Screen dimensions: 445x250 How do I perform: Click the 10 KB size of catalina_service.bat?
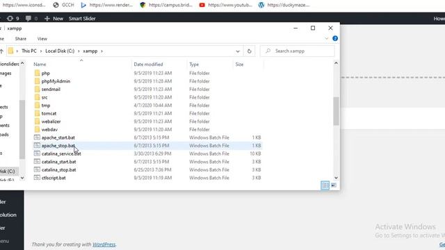click(255, 153)
